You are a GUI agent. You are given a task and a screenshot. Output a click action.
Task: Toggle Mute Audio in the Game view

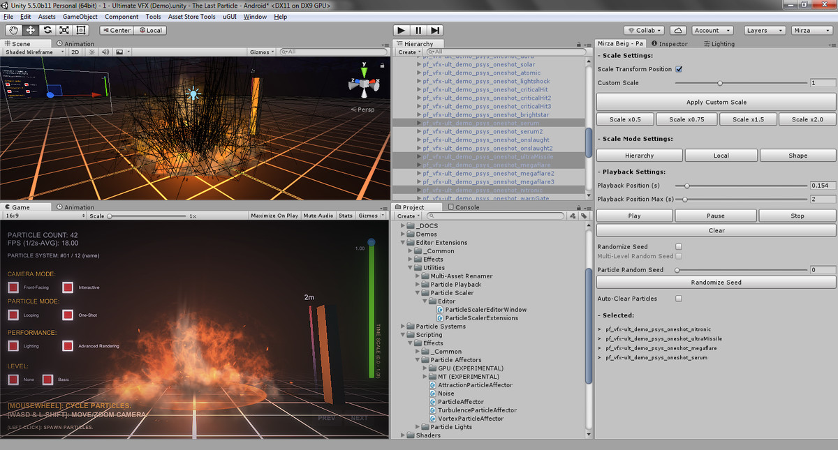click(318, 216)
